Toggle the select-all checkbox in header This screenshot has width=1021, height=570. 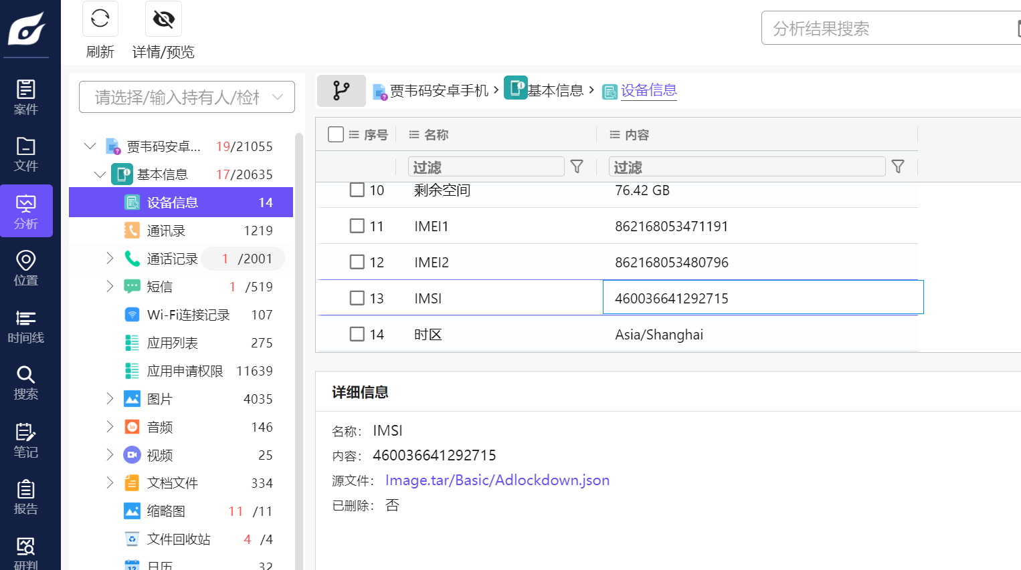point(336,134)
